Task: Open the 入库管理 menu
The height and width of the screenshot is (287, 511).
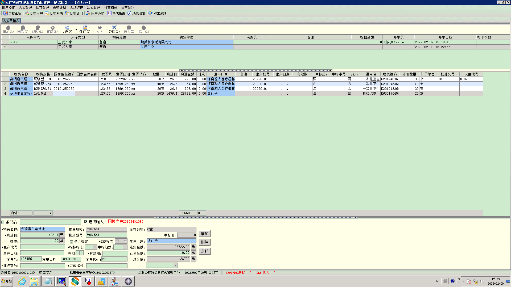Action: 25,7
